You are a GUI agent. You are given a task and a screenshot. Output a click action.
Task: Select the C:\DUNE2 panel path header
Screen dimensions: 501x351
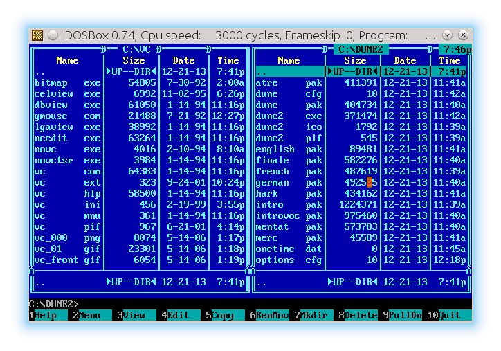click(x=361, y=50)
